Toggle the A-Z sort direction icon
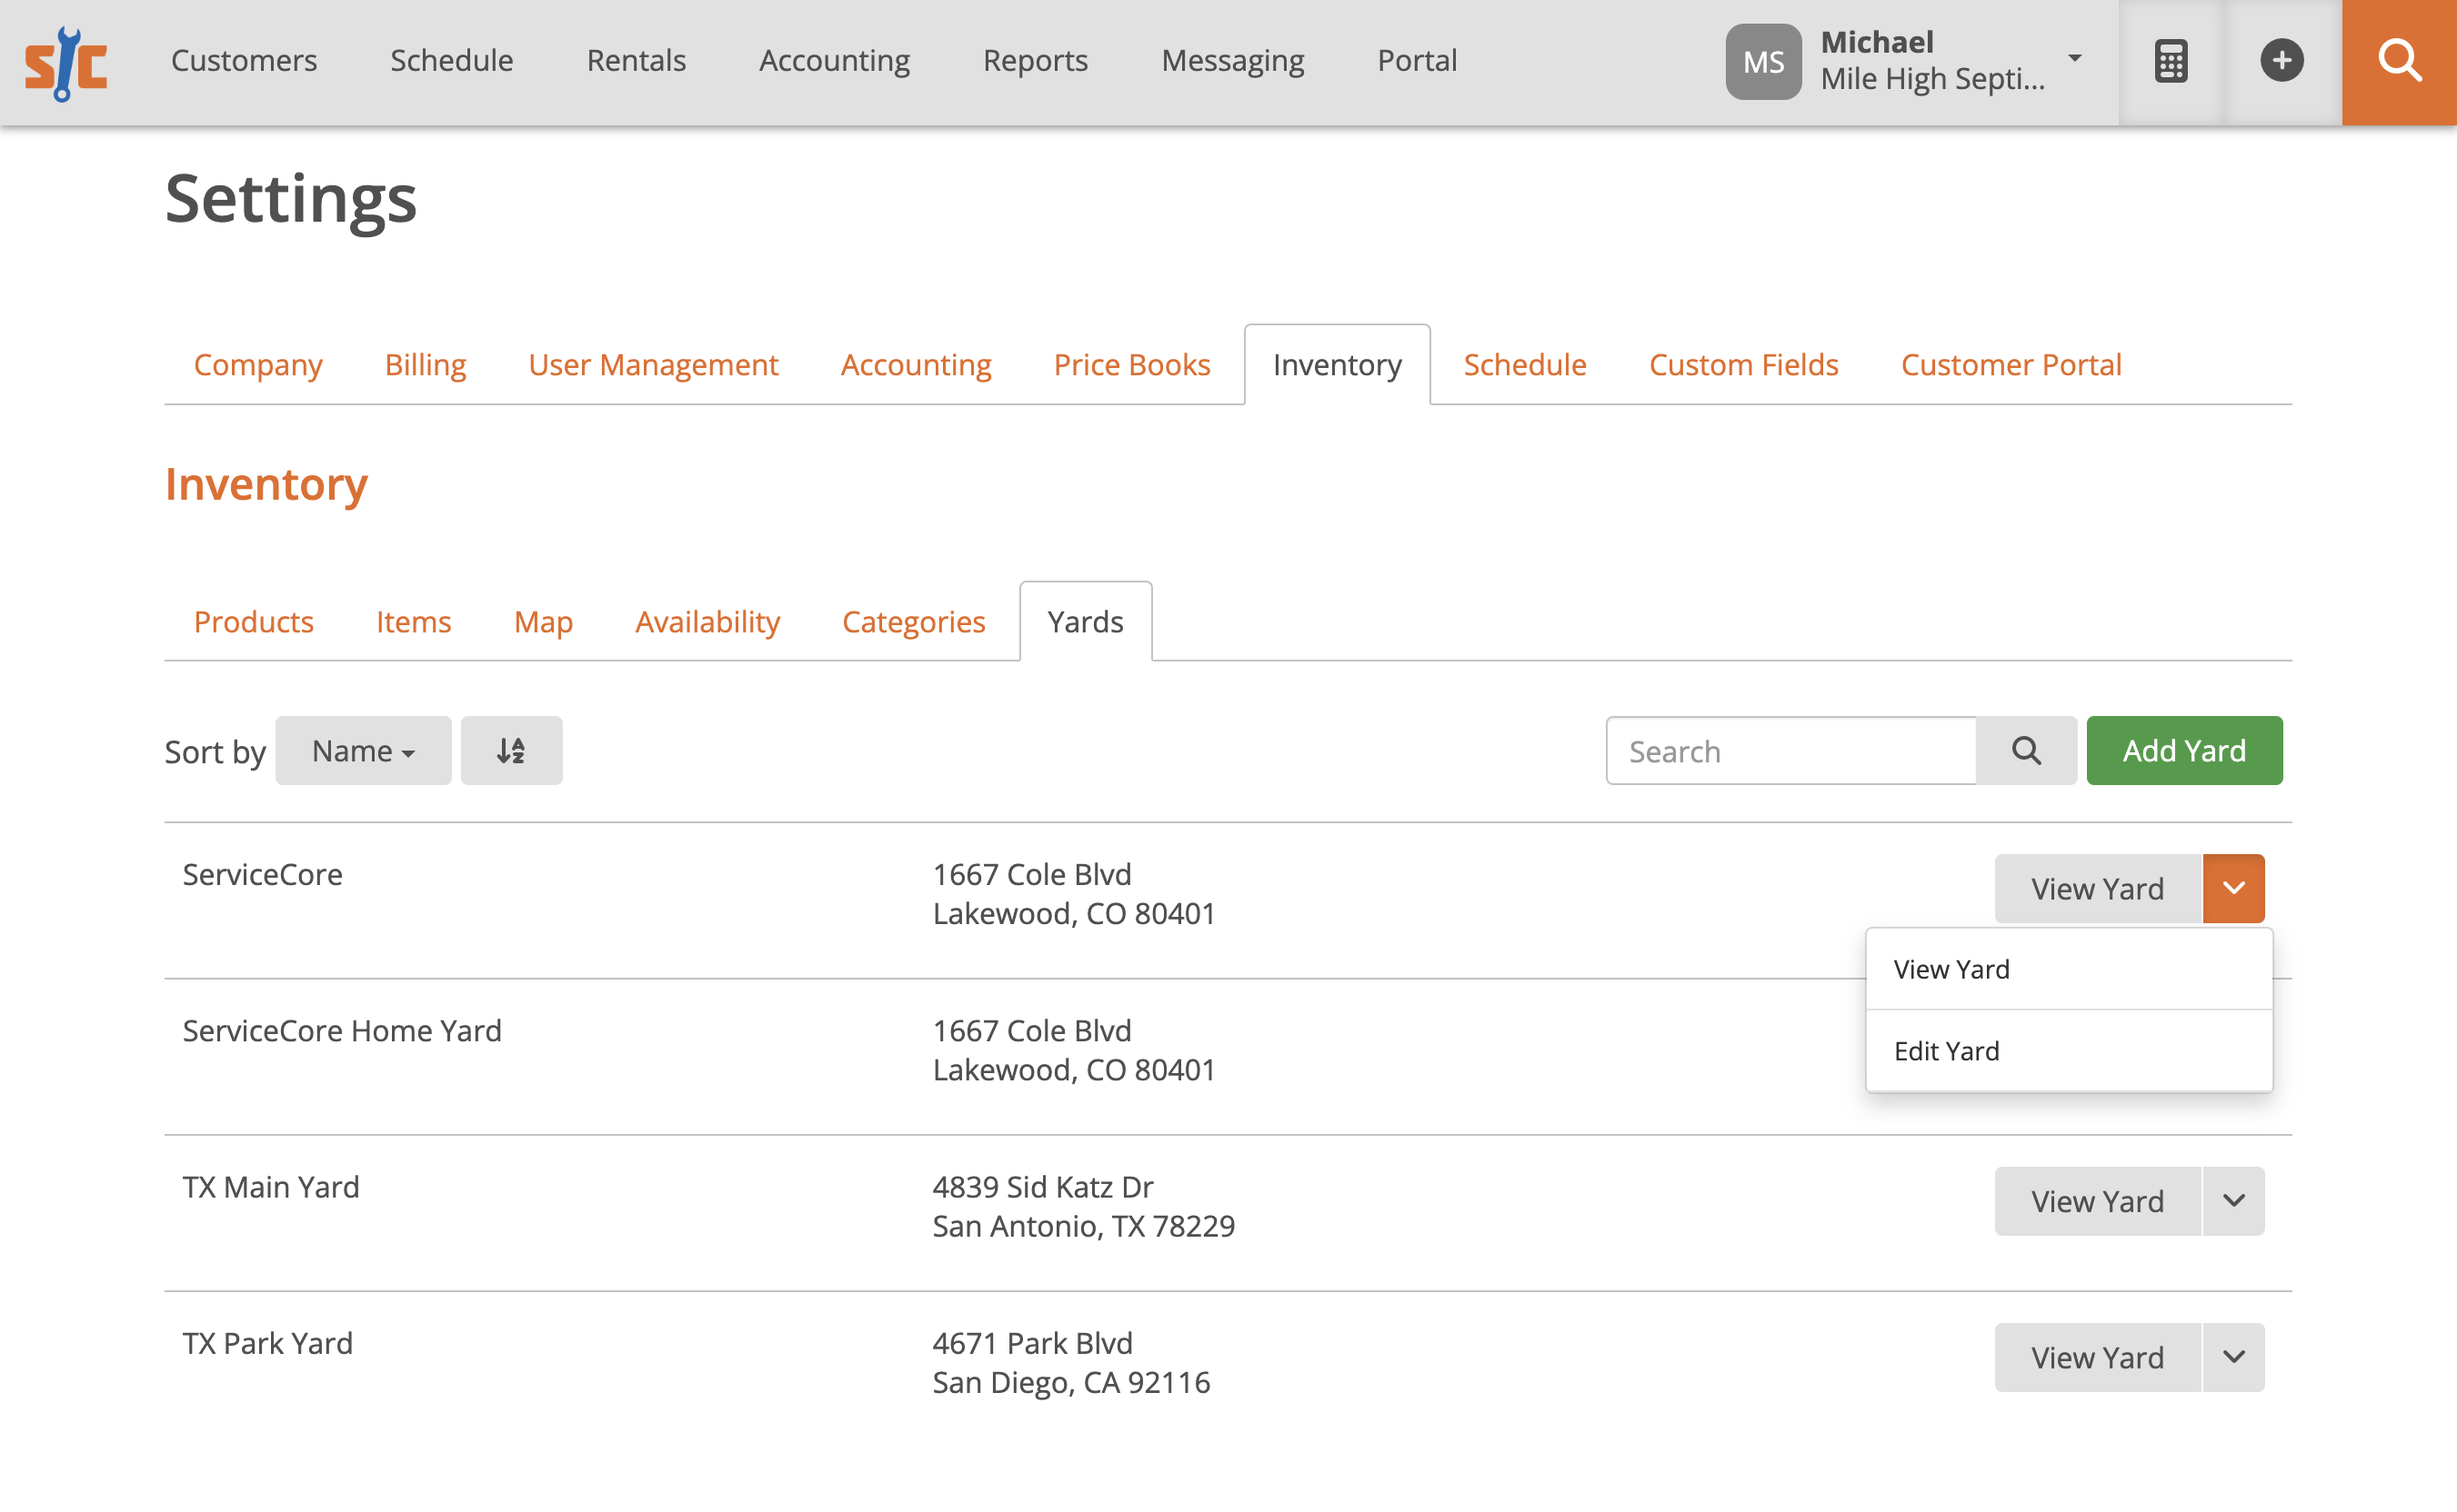Viewport: 2457px width, 1512px height. point(511,750)
